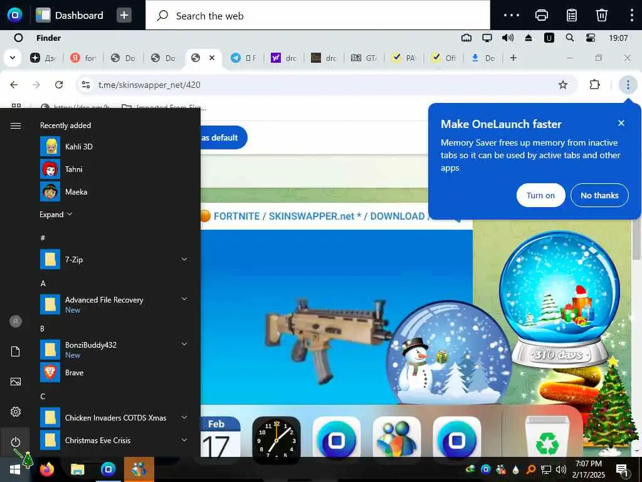The image size is (642, 482).
Task: Expand the 7-Zip folder
Action: pos(184,259)
